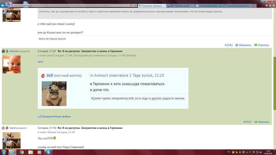Screen dimensions: 276x155
Task: Open File Explorer from the taskbar
Action: point(30,152)
